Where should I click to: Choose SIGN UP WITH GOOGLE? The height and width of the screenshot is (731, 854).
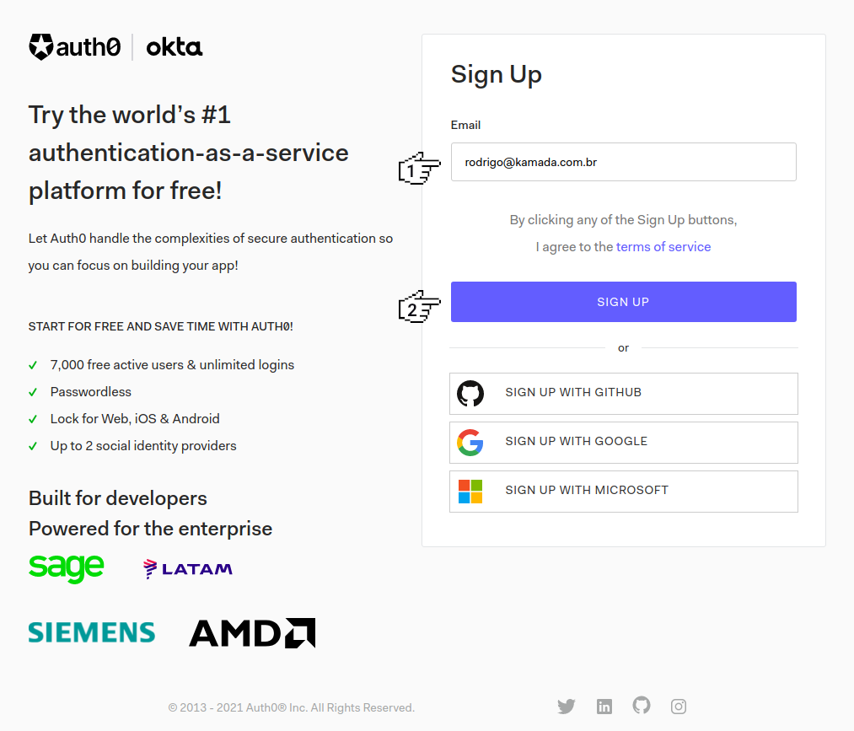(624, 443)
